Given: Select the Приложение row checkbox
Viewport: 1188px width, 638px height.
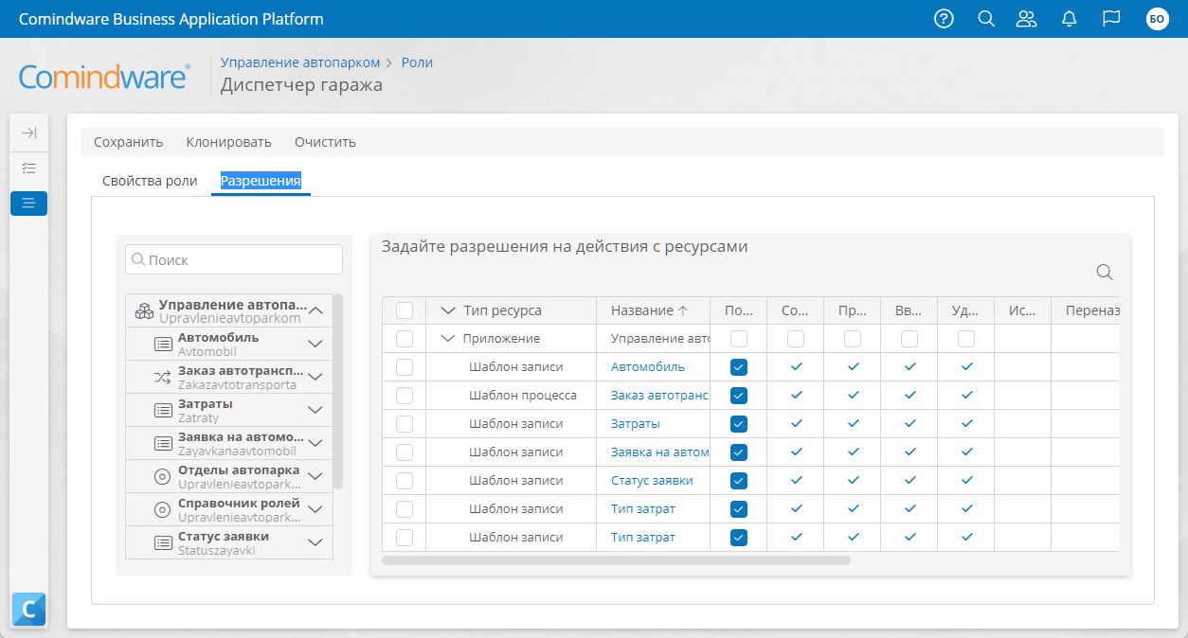Looking at the screenshot, I should 405,339.
